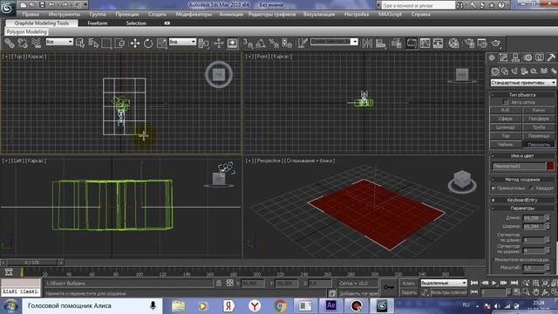Toggle the Window/Crossing selection mode

pos(120,44)
